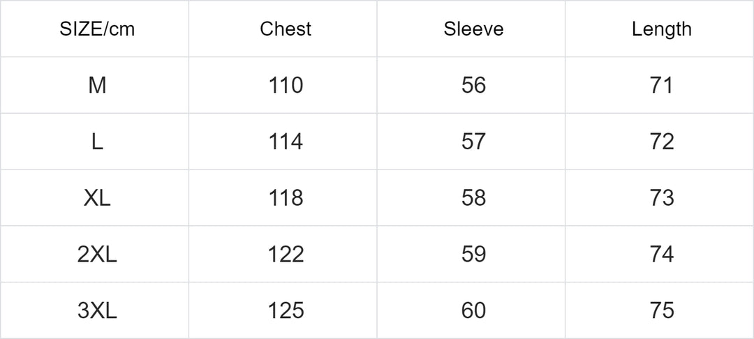Click length value 72
The height and width of the screenshot is (339, 754).
pyautogui.click(x=661, y=142)
